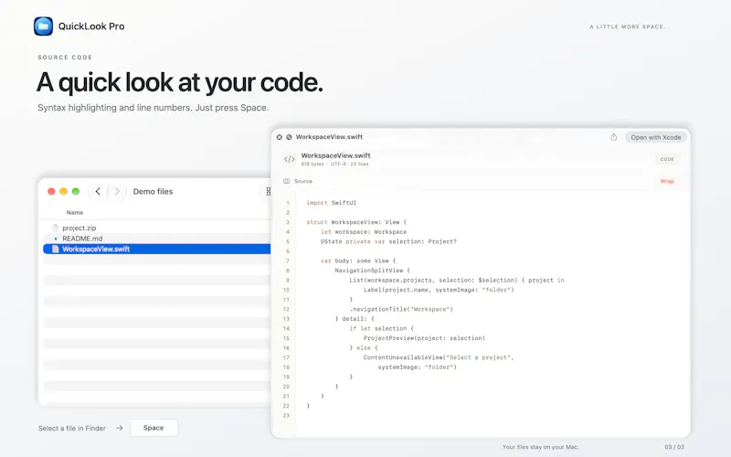Click the view mode icon in the Finder toolbar
This screenshot has height=457, width=731.
click(x=268, y=191)
